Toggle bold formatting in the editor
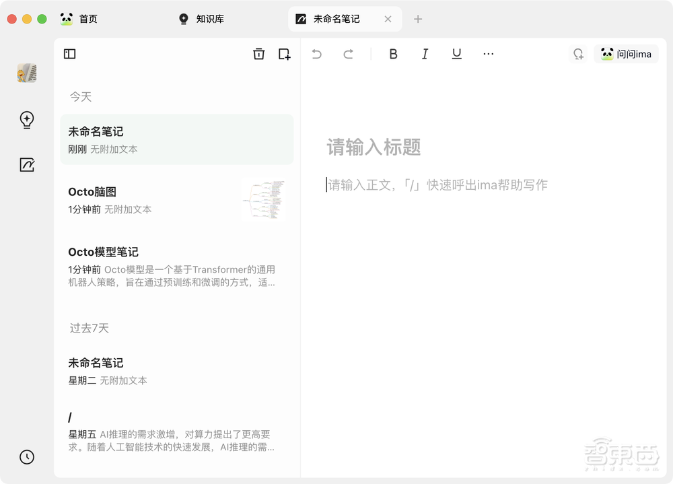The height and width of the screenshot is (484, 673). (394, 54)
